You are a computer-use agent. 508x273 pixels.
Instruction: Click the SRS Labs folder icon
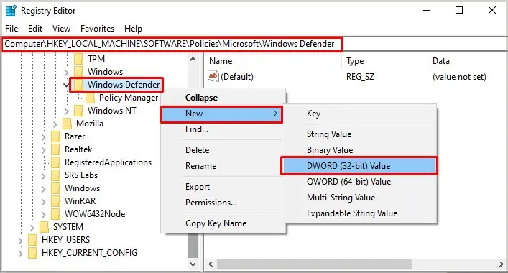56,175
